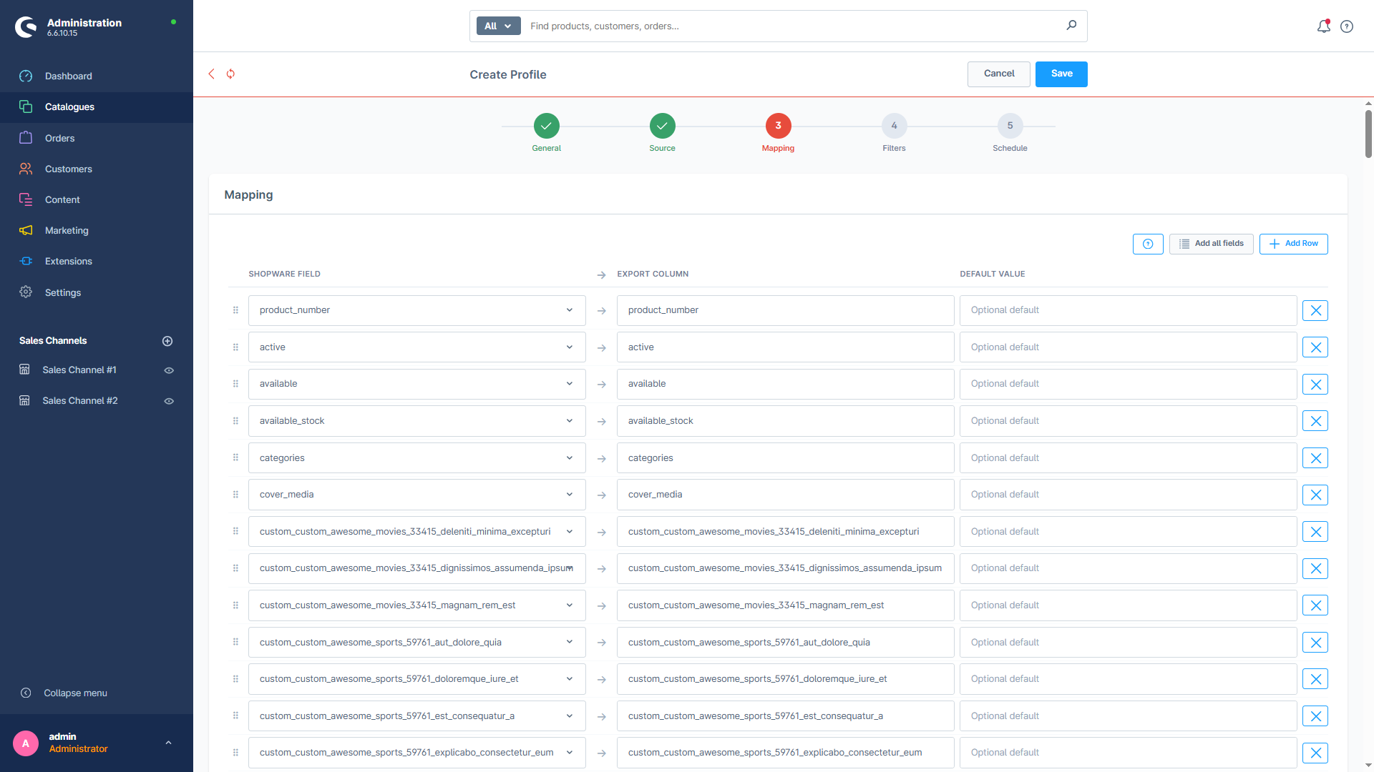Click the Extensions plug icon
This screenshot has width=1374, height=772.
click(26, 261)
